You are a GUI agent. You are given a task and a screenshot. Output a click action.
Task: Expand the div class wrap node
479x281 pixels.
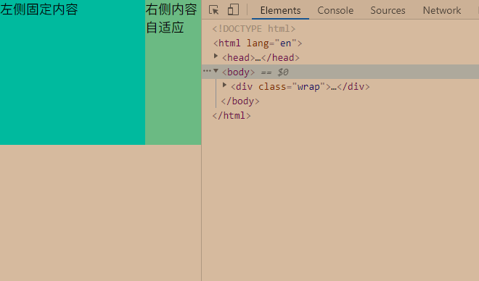click(224, 85)
